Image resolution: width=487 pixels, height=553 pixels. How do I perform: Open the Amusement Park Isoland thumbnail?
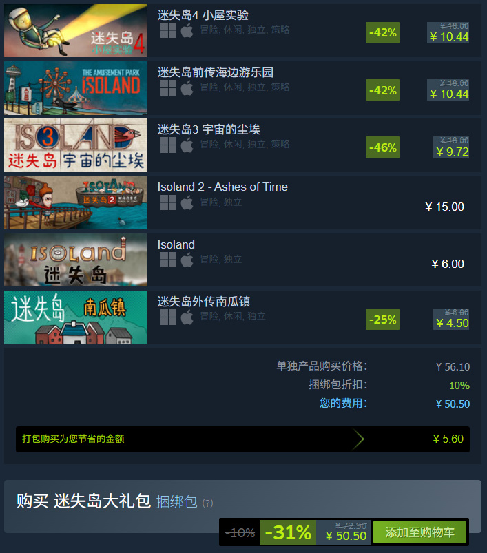[x=76, y=88]
